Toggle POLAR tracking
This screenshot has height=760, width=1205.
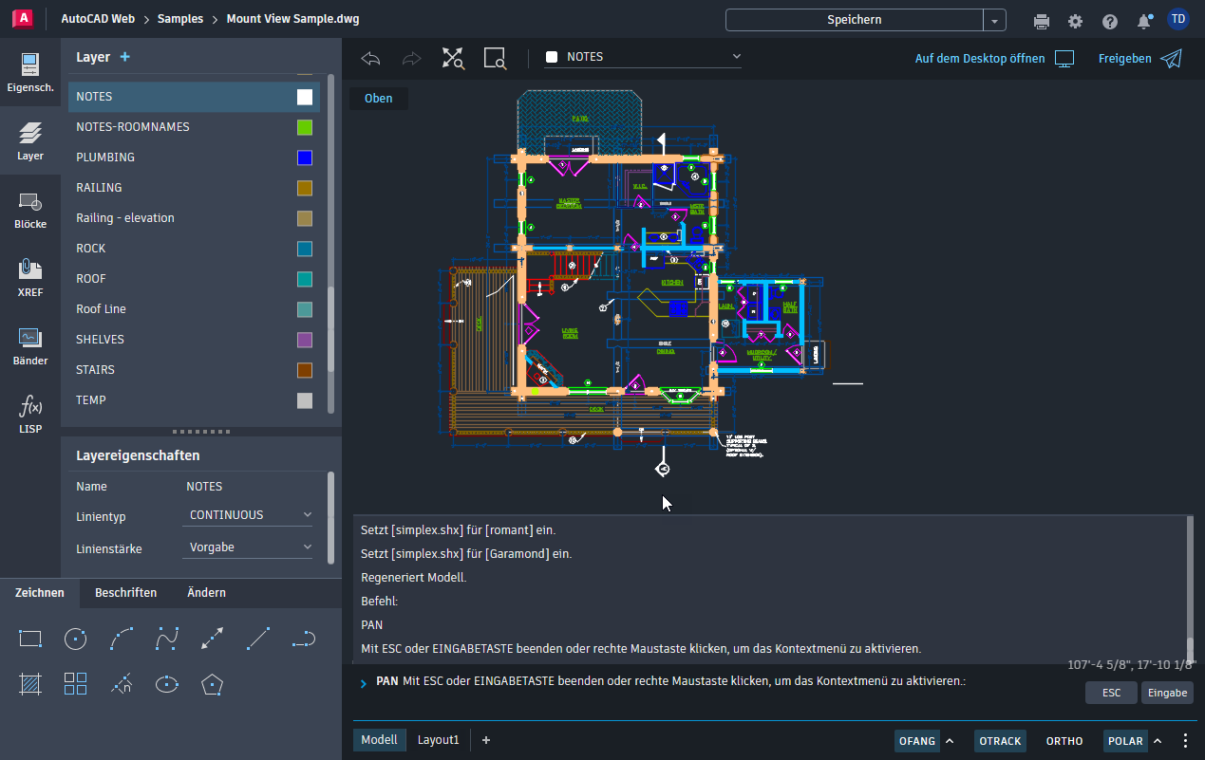click(1126, 741)
